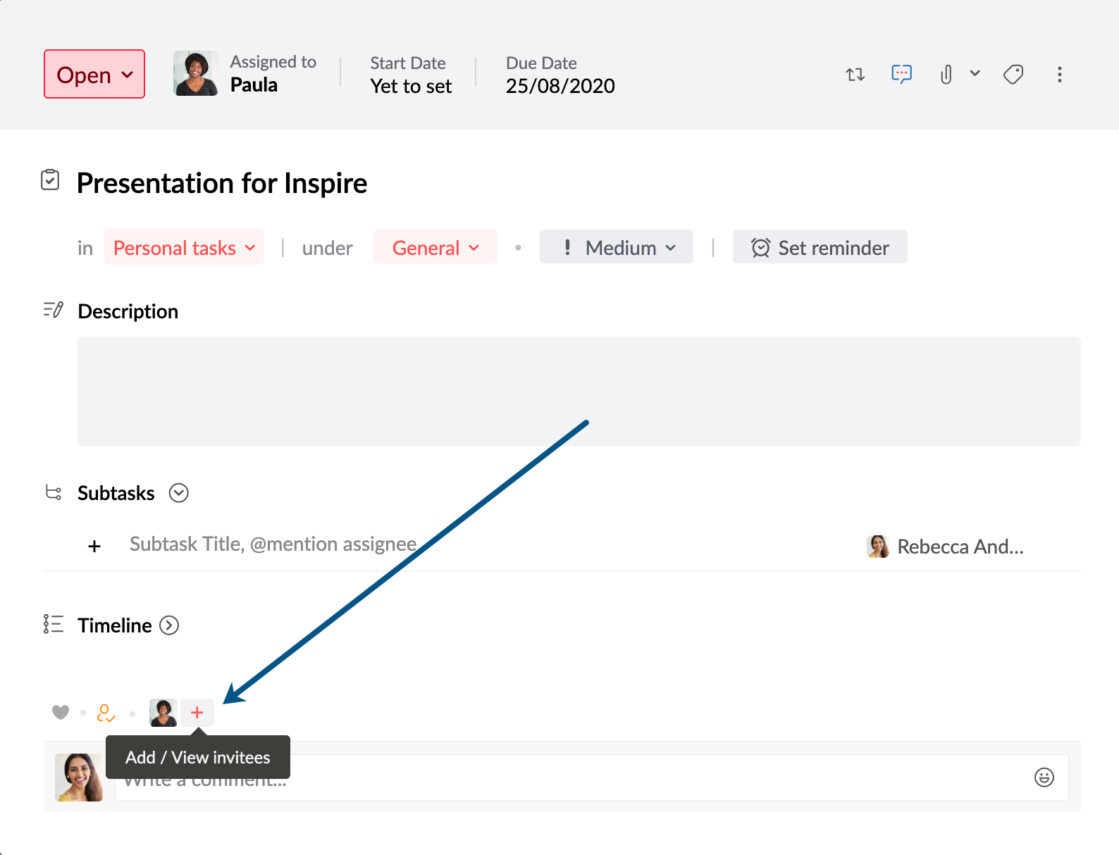Click the Subtask Title input field
This screenshot has width=1119, height=855.
(273, 544)
